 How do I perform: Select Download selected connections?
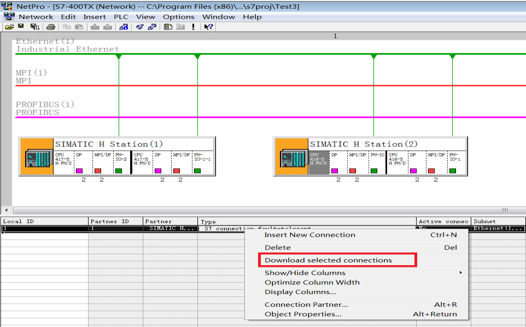tap(337, 260)
